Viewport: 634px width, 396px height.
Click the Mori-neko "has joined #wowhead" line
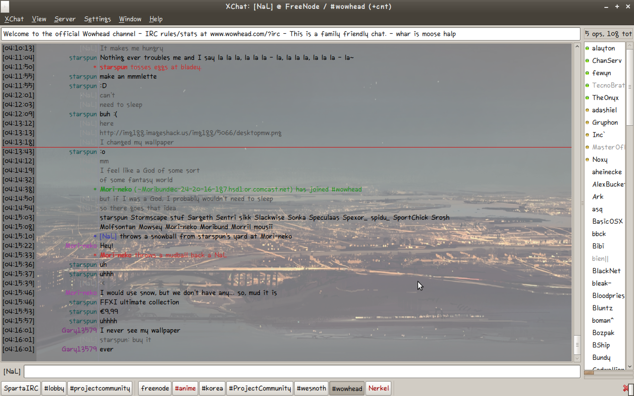click(x=231, y=189)
